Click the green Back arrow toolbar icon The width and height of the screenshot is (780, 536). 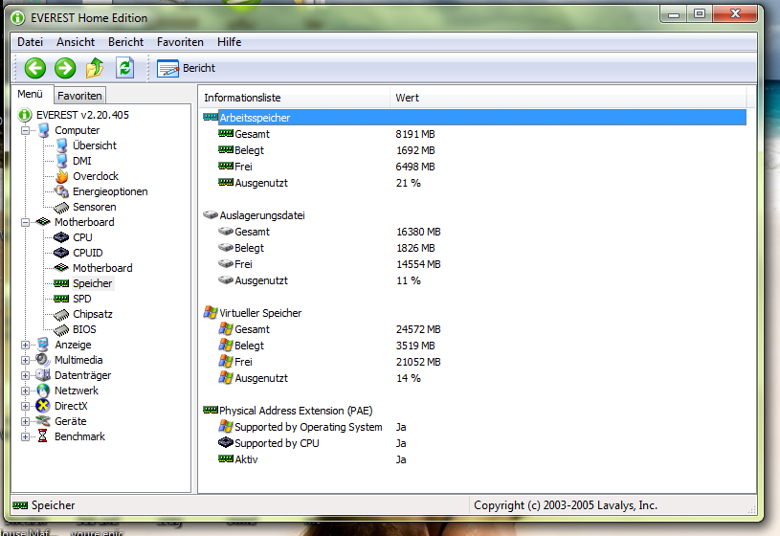(x=35, y=67)
